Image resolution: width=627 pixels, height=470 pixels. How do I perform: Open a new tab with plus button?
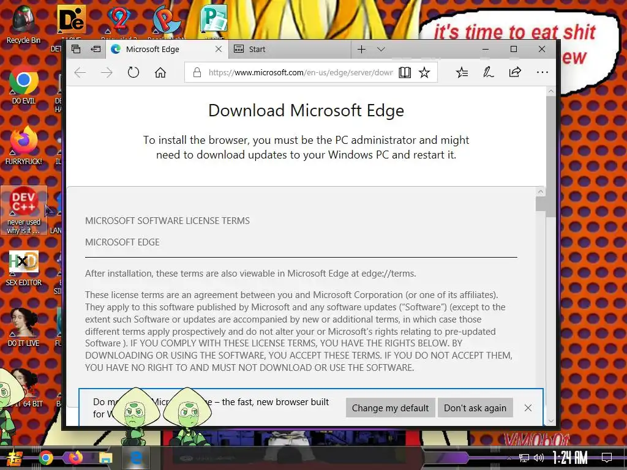click(x=361, y=49)
